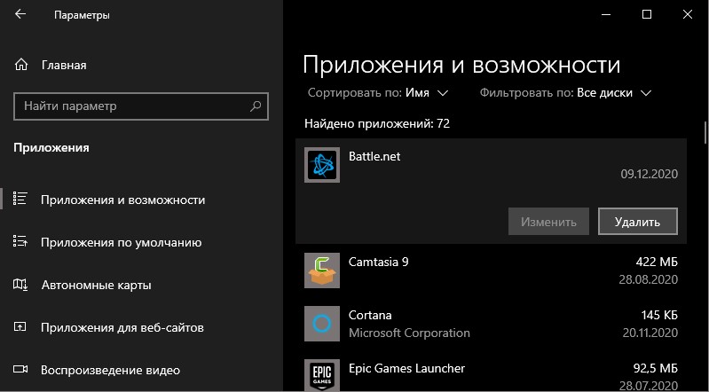Maximize the Параметры window
Image resolution: width=709 pixels, height=392 pixels.
647,14
